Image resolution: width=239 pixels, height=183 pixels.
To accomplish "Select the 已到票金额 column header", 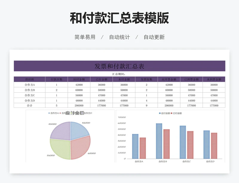I will click(191, 79).
